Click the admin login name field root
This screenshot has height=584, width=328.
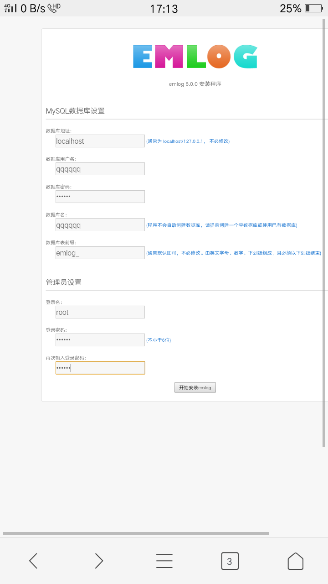[100, 312]
